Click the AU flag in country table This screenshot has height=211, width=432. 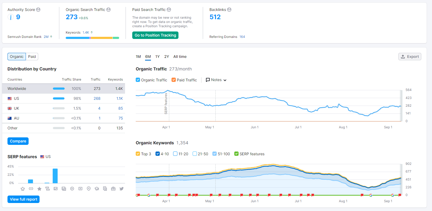point(10,118)
